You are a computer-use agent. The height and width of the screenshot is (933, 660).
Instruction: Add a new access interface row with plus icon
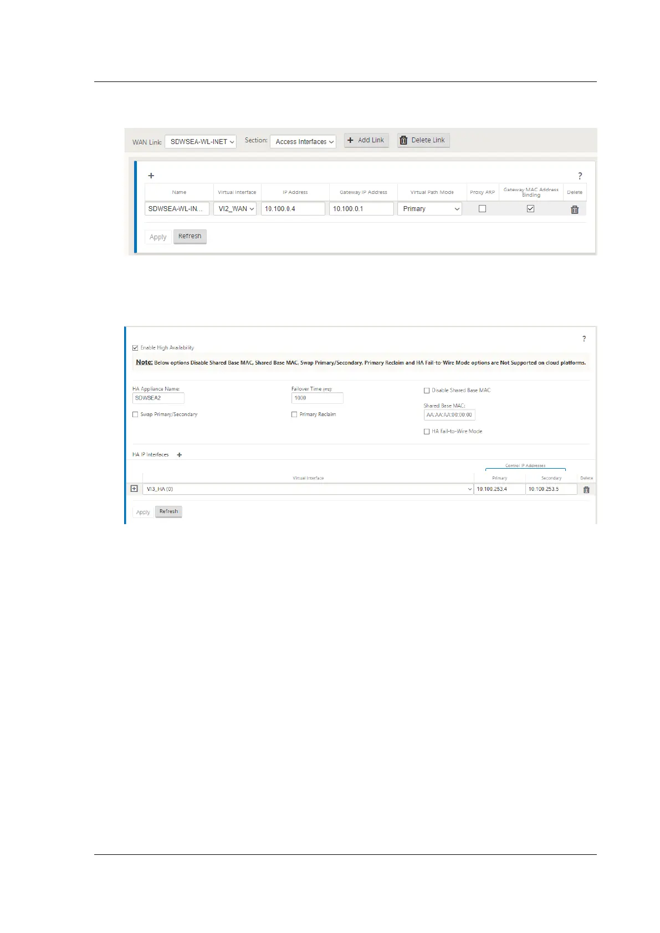click(151, 176)
